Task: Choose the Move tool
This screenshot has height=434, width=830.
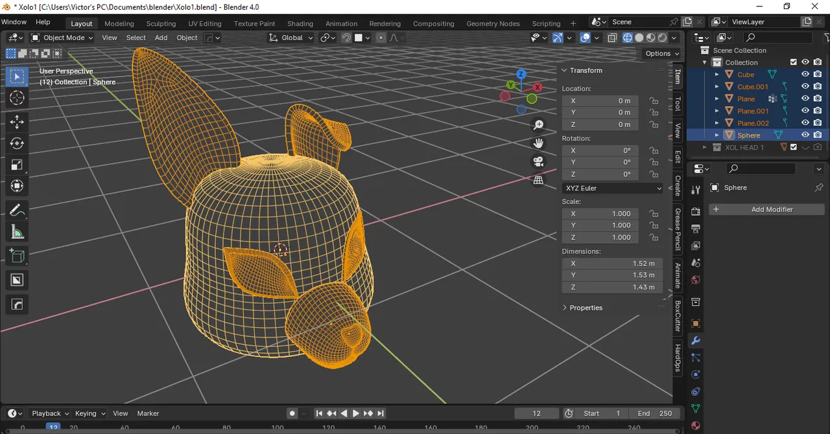Action: click(18, 122)
